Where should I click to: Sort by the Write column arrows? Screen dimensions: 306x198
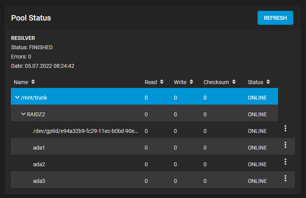tap(191, 82)
